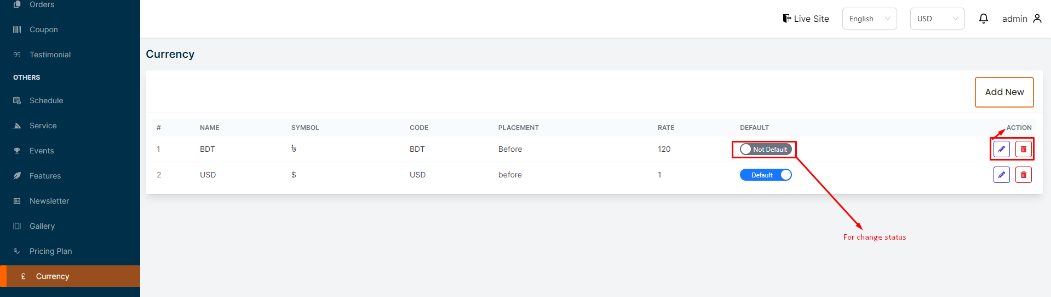Click the Live Site exit icon
Image resolution: width=1051 pixels, height=297 pixels.
[786, 19]
